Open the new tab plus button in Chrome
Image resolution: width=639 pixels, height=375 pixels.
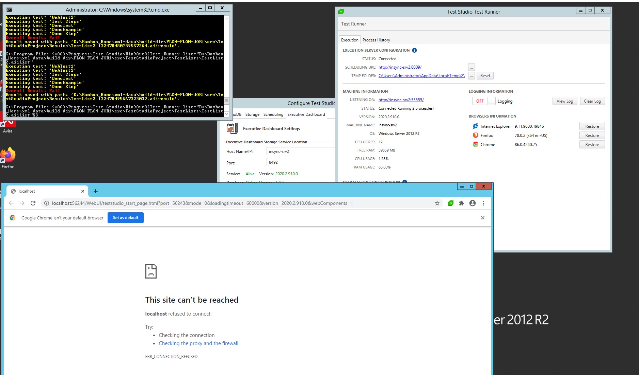(x=96, y=191)
